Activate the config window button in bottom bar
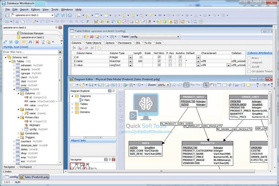This screenshot has width=279, height=186. (11, 177)
